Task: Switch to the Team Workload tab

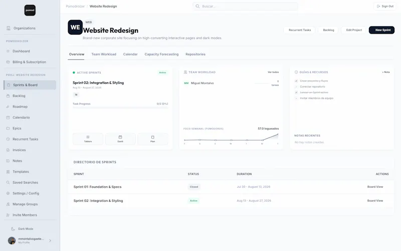Action: click(x=104, y=54)
